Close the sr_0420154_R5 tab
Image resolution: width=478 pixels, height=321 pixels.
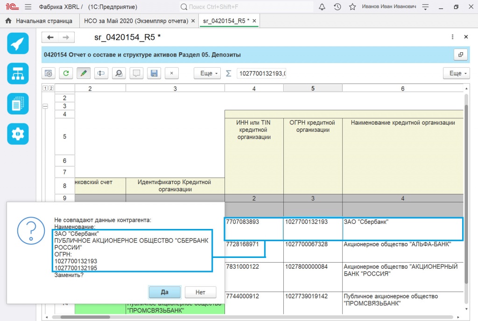coord(254,21)
